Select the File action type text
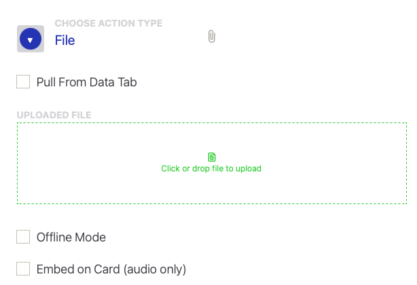Viewport: 417px width, 285px height. [65, 40]
